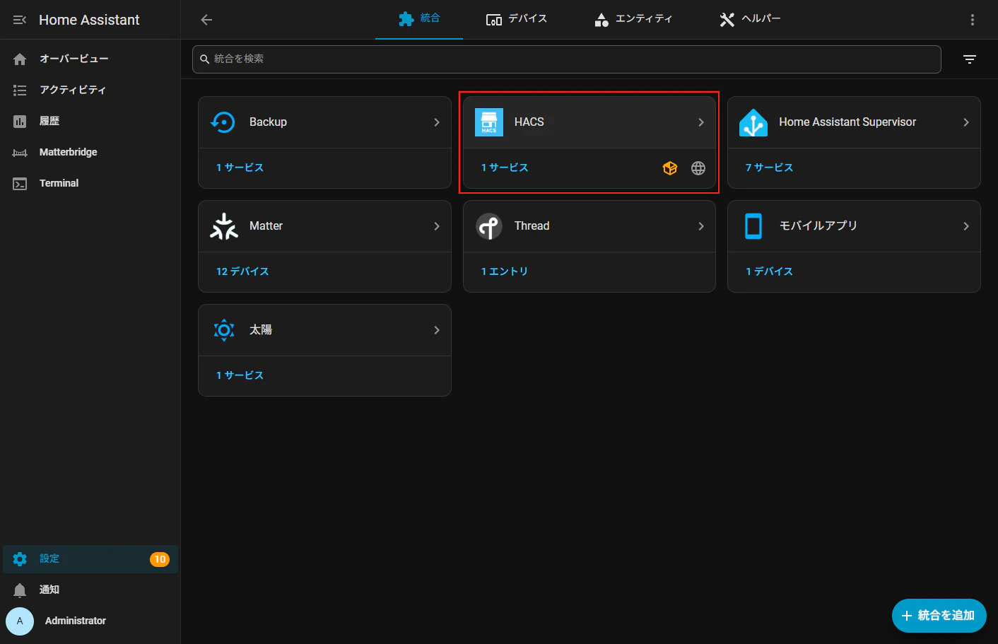Screen dimensions: 998x644
Task: Click the Home Assistant Supervisor logo
Action: pos(753,122)
